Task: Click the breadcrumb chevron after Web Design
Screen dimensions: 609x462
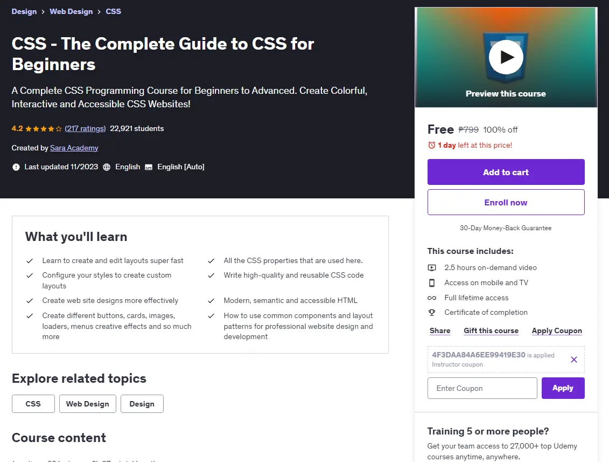Action: (99, 12)
